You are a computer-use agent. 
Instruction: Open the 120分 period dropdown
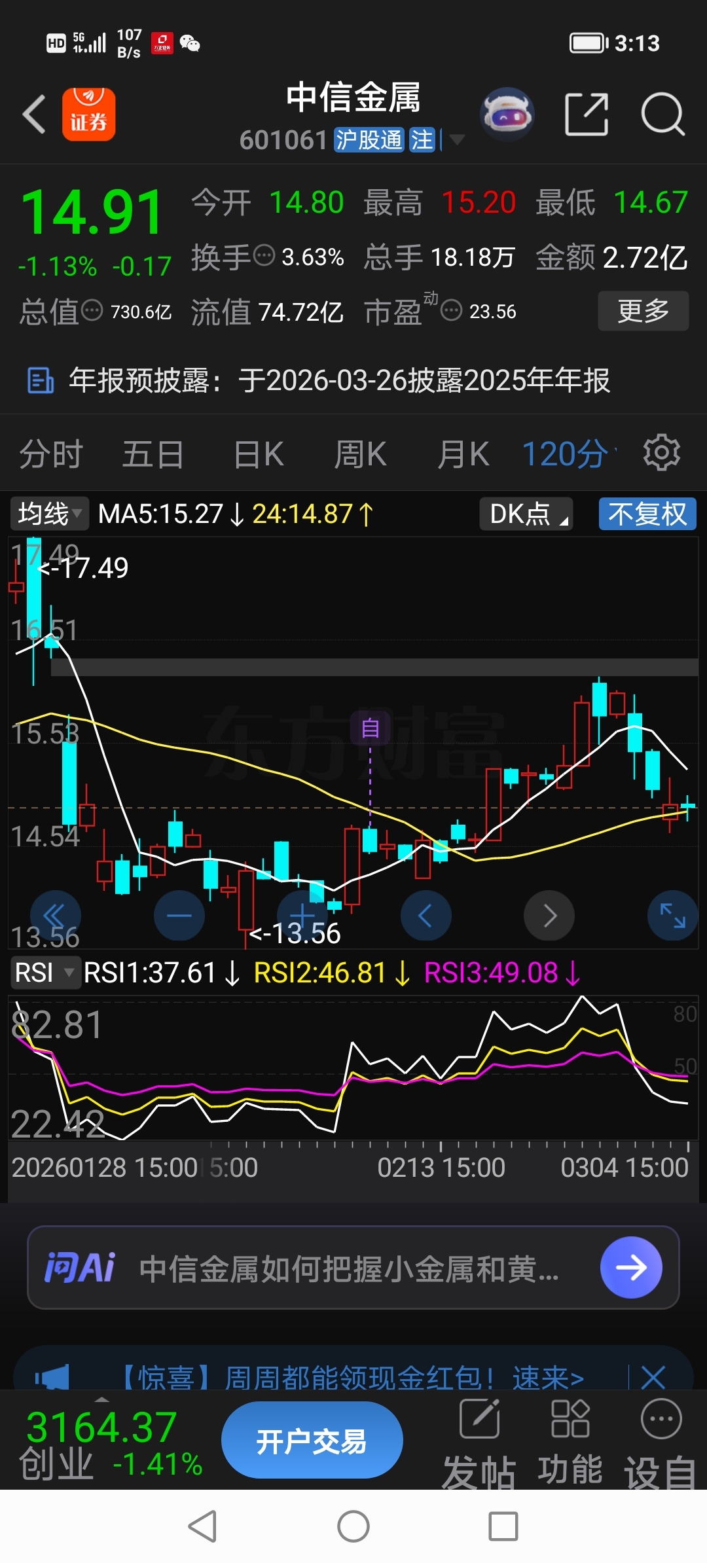[x=569, y=454]
